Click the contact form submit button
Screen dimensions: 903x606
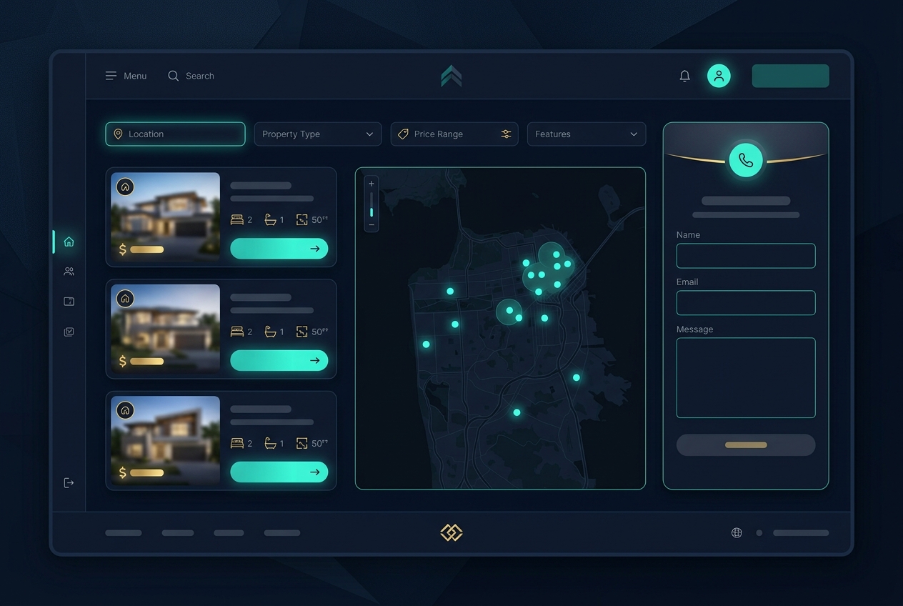coord(746,444)
